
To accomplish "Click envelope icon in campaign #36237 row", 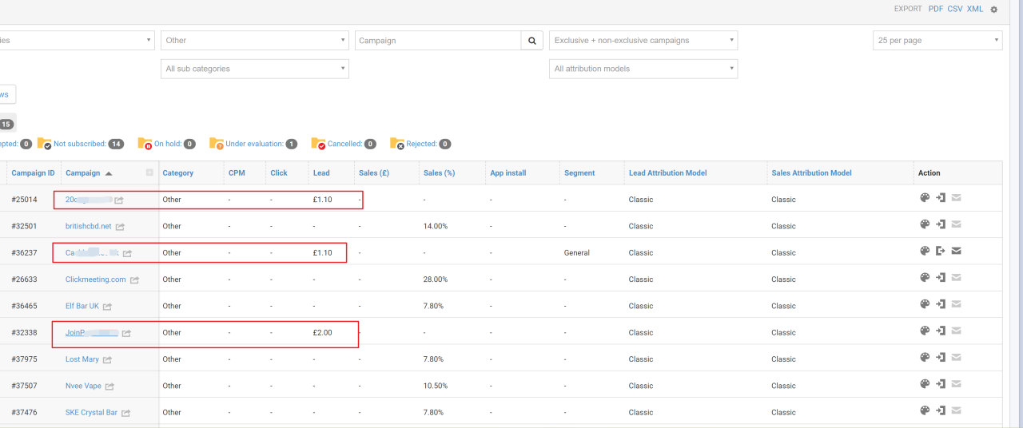I will pyautogui.click(x=956, y=252).
